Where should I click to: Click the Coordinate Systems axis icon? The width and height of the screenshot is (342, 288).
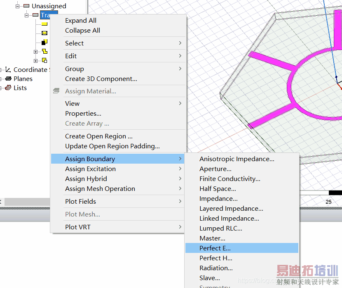pyautogui.click(x=8, y=69)
